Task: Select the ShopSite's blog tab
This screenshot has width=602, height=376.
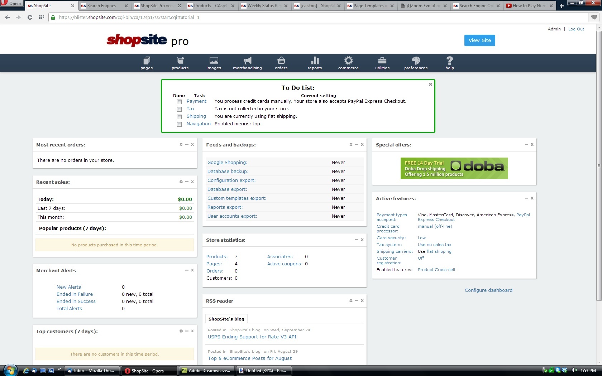Action: 226,319
